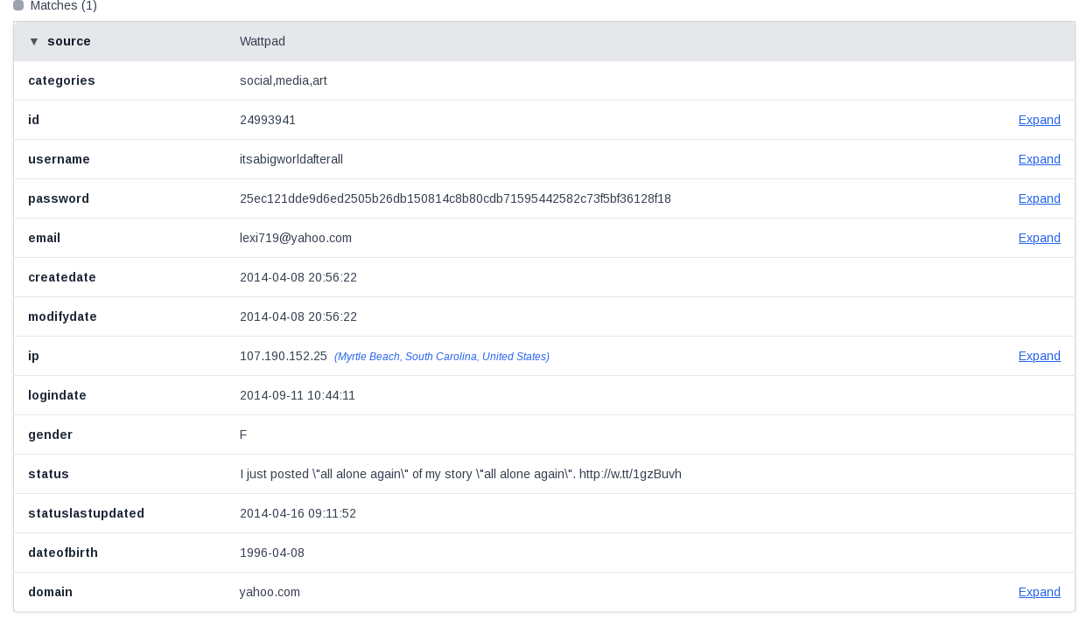Select the password hash text
Image resolution: width=1080 pixels, height=626 pixels.
(455, 198)
